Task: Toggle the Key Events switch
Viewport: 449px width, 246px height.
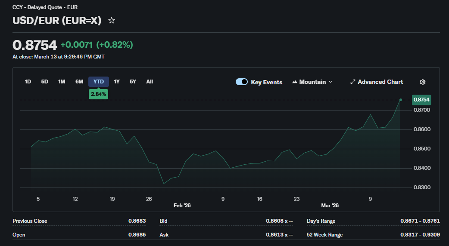Action: click(242, 82)
